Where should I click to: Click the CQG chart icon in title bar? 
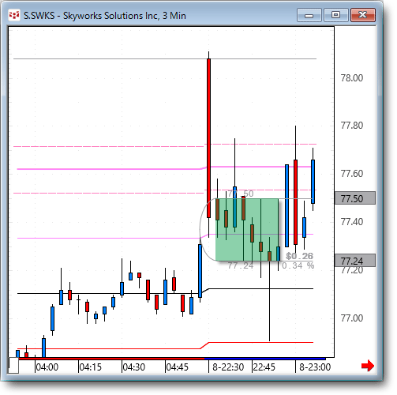pos(14,16)
